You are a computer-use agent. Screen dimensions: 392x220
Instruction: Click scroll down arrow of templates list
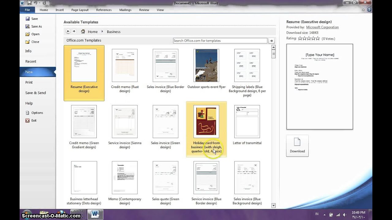[x=273, y=206]
